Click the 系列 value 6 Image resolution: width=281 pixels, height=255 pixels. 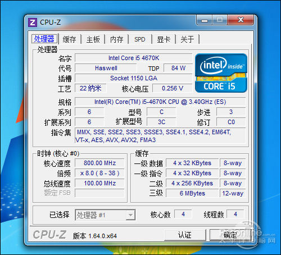89,112
